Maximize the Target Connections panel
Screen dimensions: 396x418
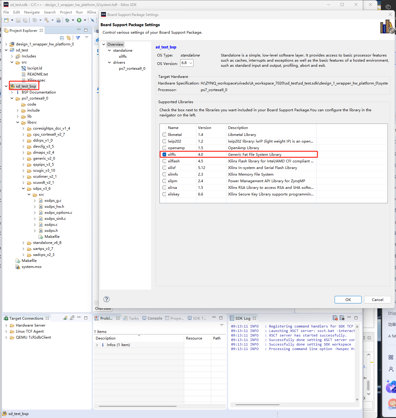86,318
